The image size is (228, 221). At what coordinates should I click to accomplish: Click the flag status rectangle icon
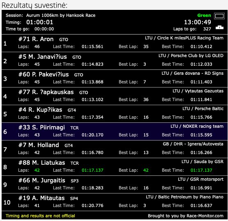pos(219,16)
